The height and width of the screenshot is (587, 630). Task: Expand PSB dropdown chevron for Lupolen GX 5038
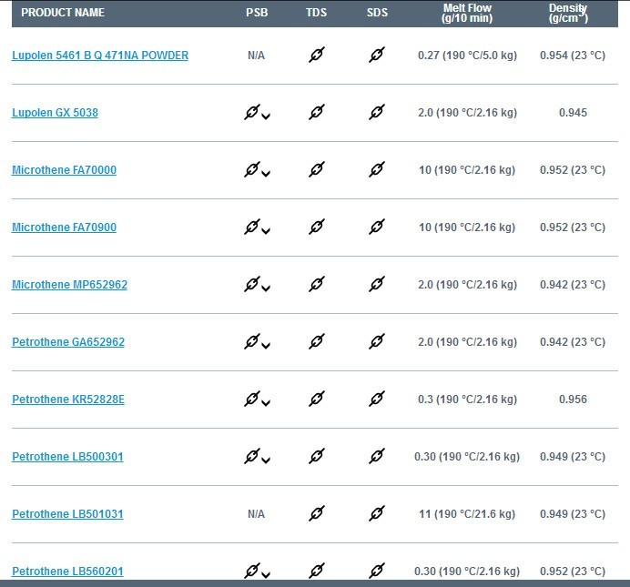266,116
